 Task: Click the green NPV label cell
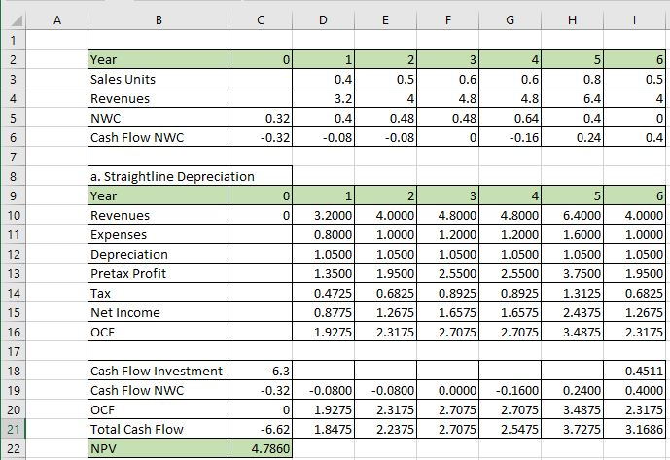157,448
